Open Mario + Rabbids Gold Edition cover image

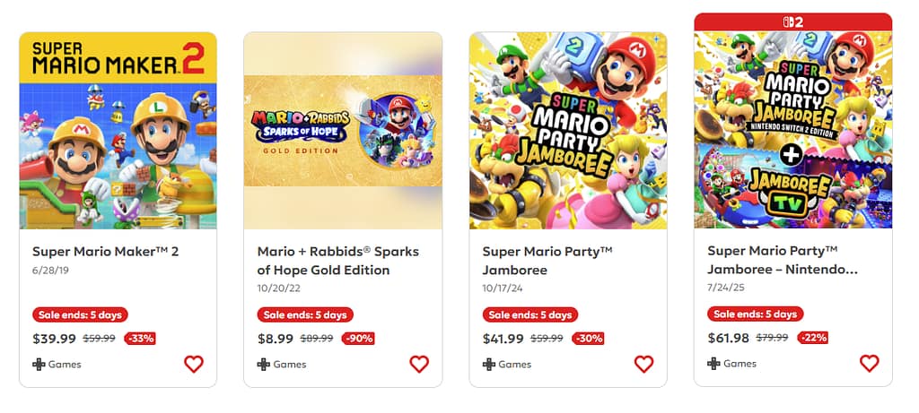(343, 131)
